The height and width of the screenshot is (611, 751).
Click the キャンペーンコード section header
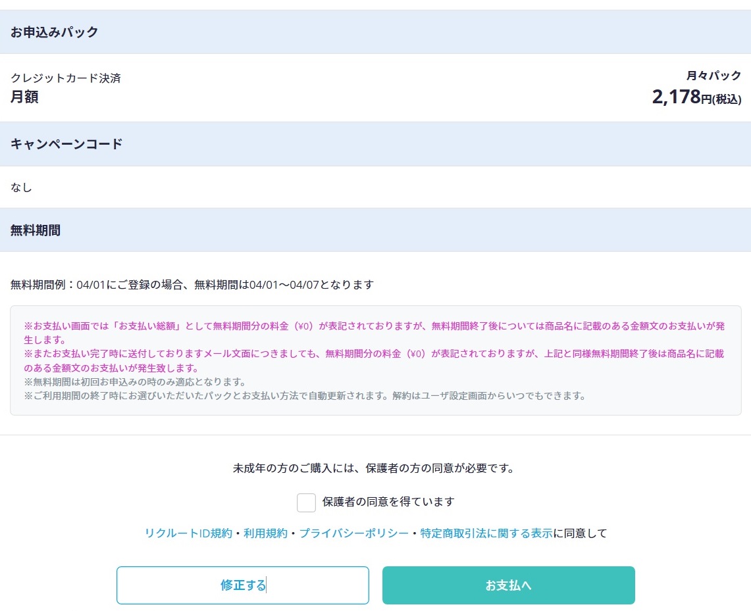[375, 144]
